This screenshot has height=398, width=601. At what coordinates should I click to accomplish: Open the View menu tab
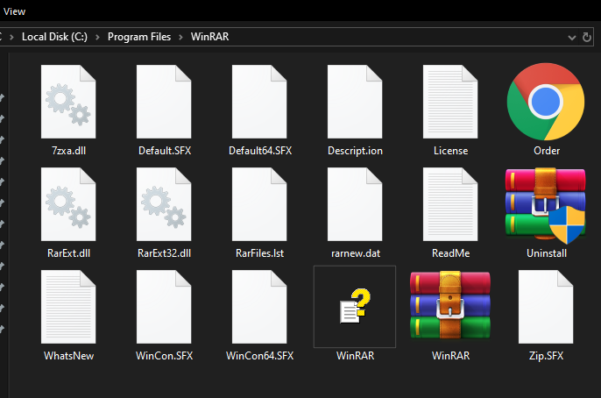(14, 11)
